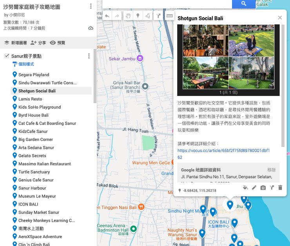290x246 pixels.
Task: Click the camera Add image icon
Action: coord(263,188)
